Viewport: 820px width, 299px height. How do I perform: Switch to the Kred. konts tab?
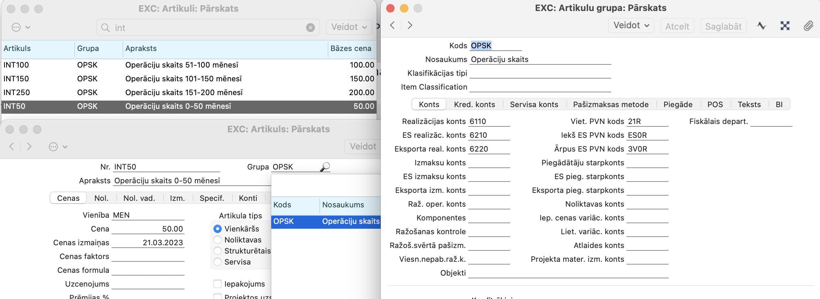[474, 104]
